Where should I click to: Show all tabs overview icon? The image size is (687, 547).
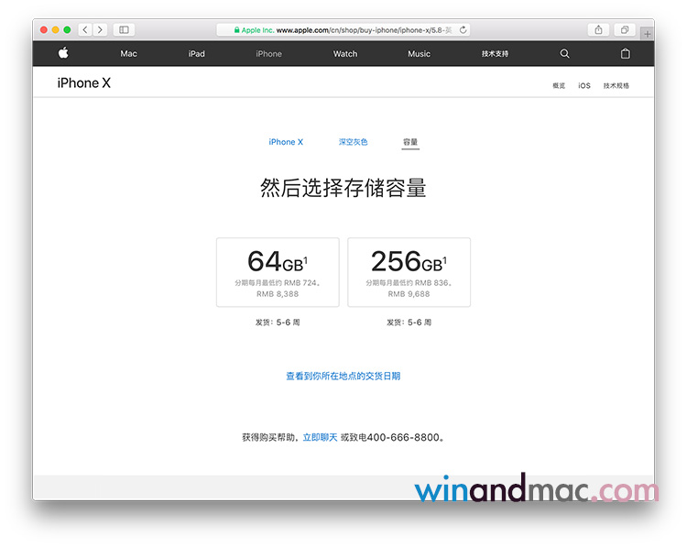pos(624,30)
